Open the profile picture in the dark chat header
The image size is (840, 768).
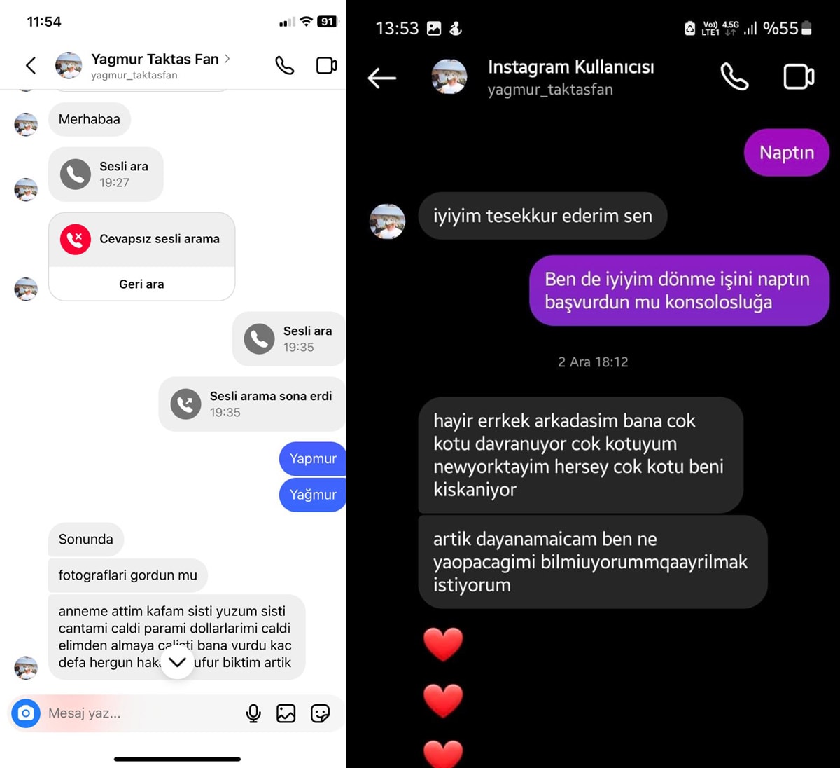click(449, 77)
